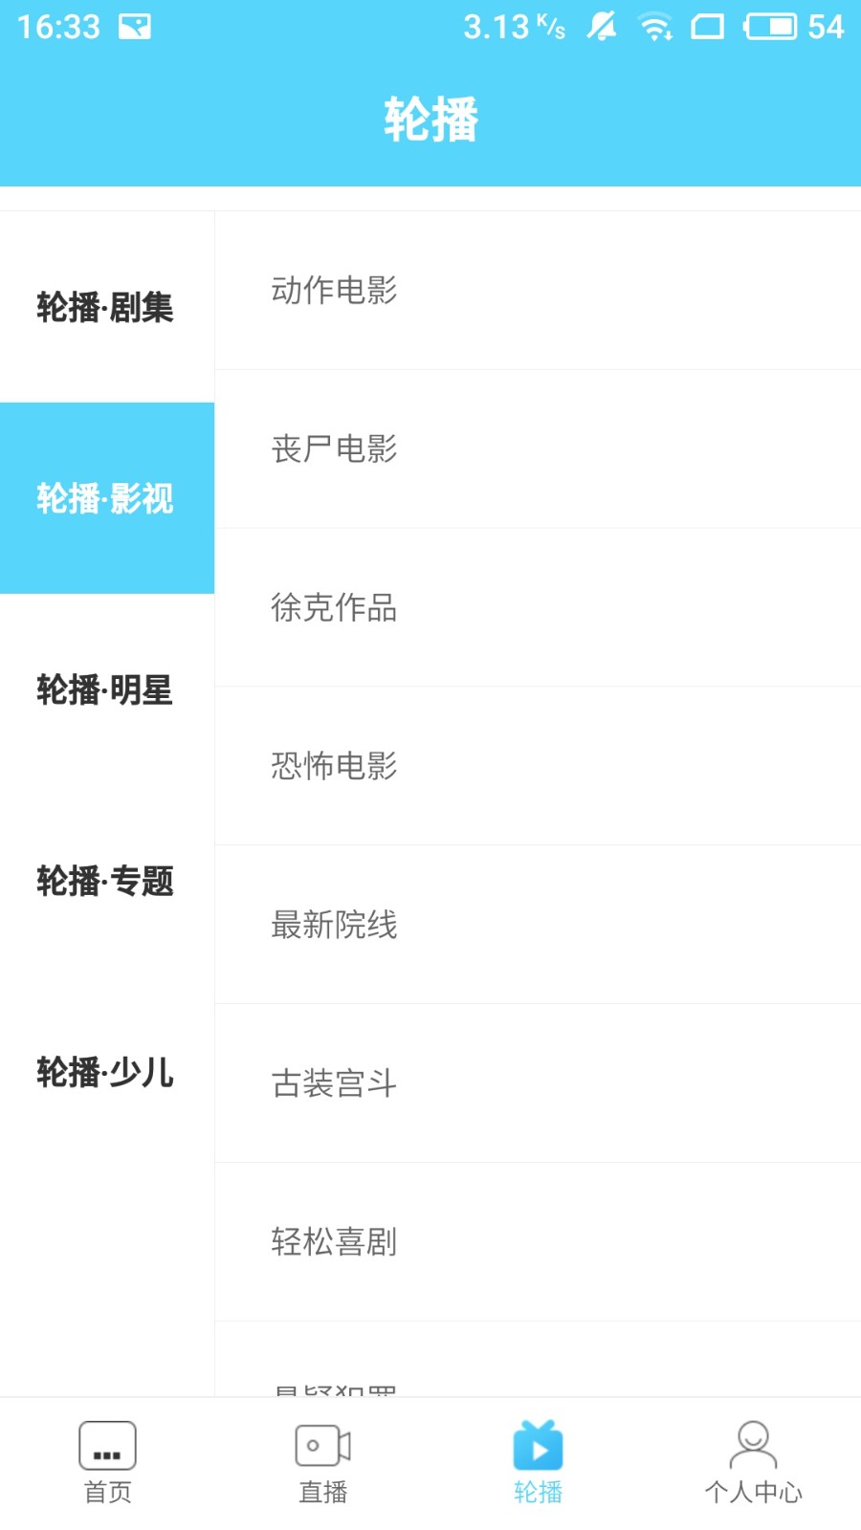Tap the screenshot image icon in status bar
This screenshot has width=861, height=1530.
click(x=135, y=27)
